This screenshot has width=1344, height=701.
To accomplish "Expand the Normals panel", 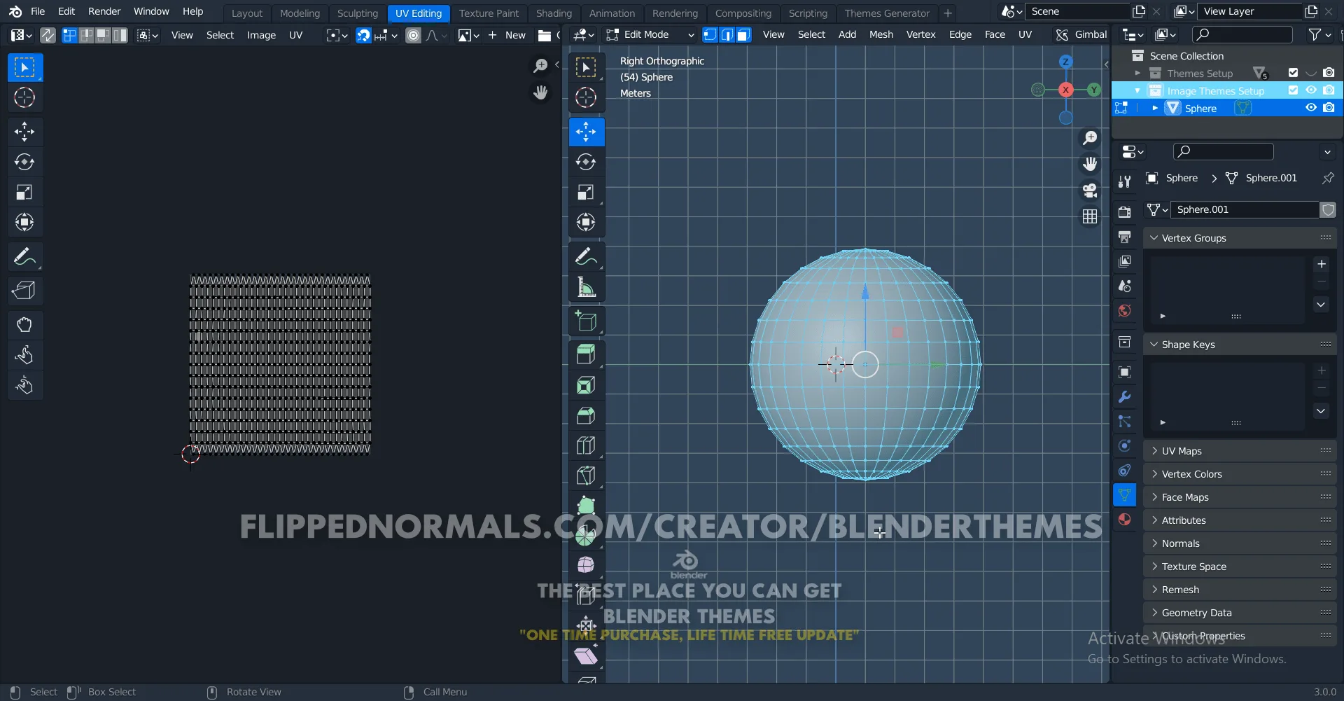I will 1240,543.
